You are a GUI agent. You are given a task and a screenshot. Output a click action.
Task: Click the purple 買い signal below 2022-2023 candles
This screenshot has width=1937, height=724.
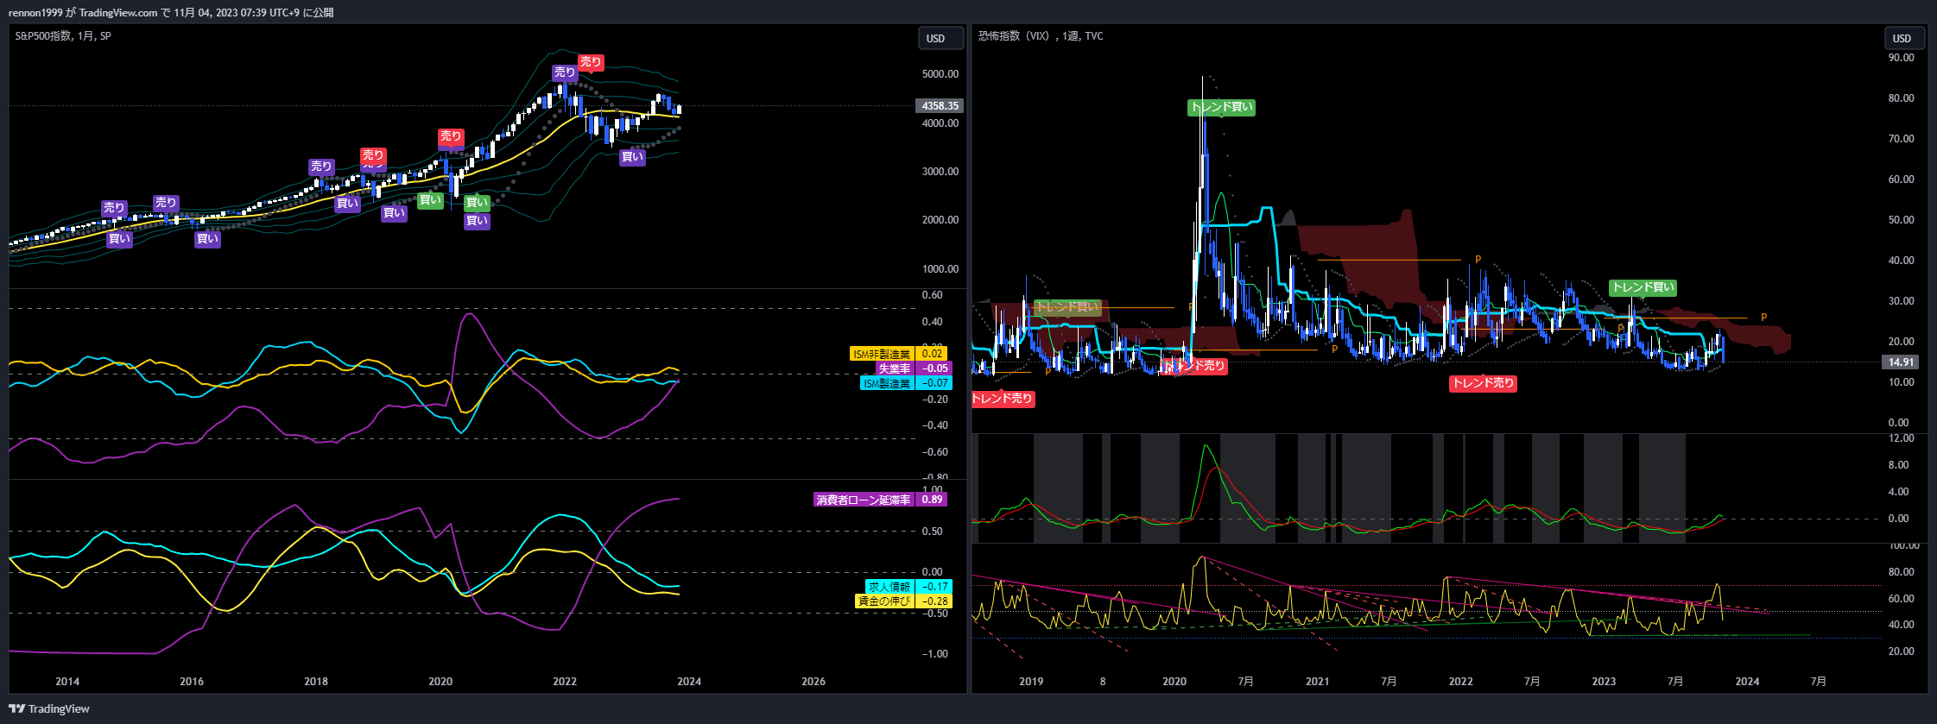click(633, 157)
